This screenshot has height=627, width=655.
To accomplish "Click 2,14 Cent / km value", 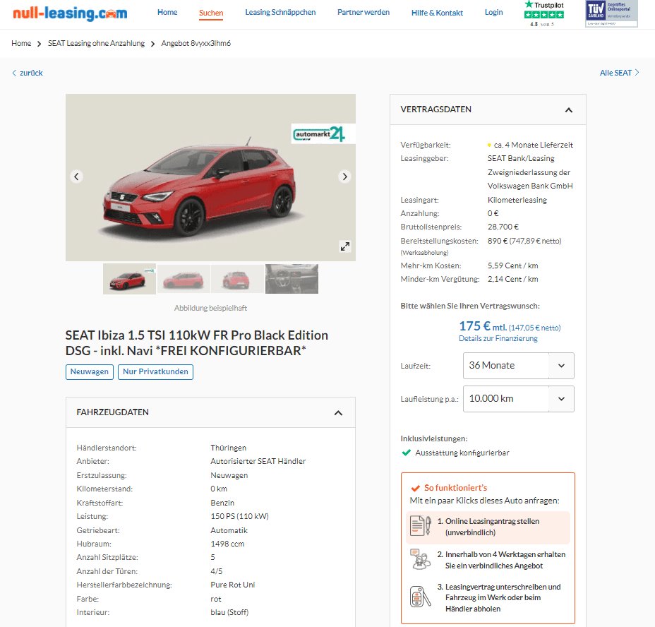I will (512, 279).
